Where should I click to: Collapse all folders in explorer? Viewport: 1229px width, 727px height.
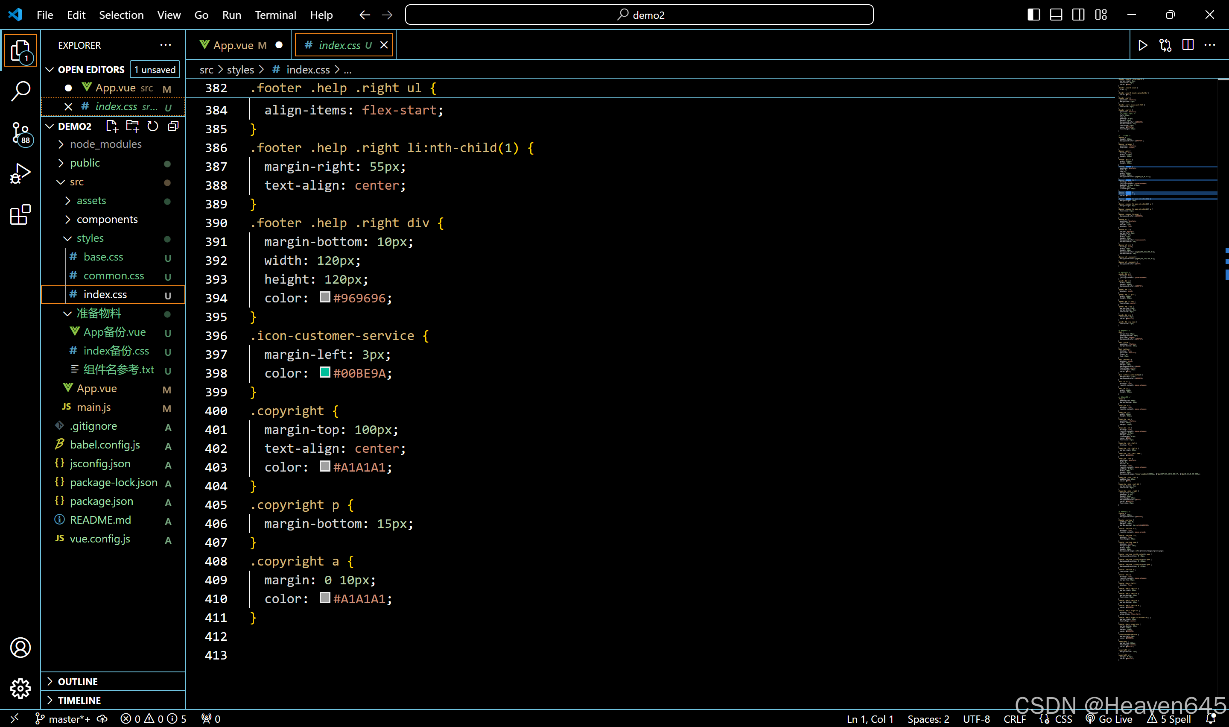click(x=173, y=126)
